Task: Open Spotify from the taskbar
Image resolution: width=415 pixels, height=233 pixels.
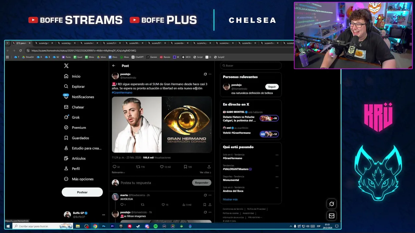Action: (x=156, y=226)
